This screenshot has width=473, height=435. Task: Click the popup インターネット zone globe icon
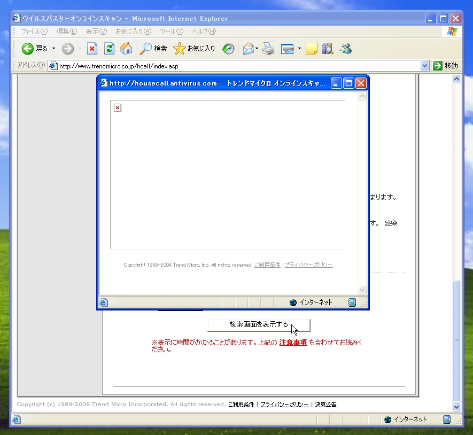pyautogui.click(x=293, y=302)
